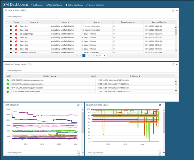Viewport: 194px width, 160px height.
Task: Click green health icon for CS-SQL01 server
Action: tap(7, 91)
